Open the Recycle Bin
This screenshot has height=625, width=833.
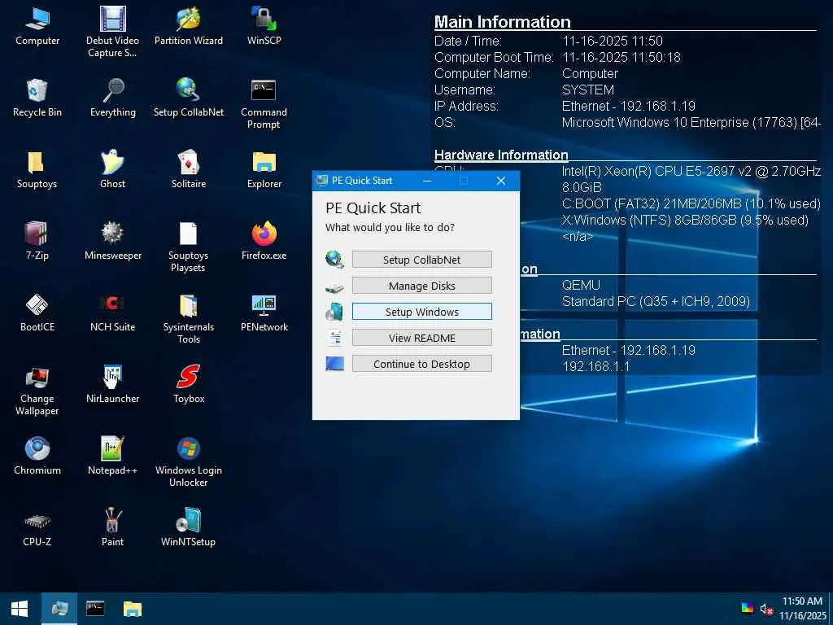(37, 98)
